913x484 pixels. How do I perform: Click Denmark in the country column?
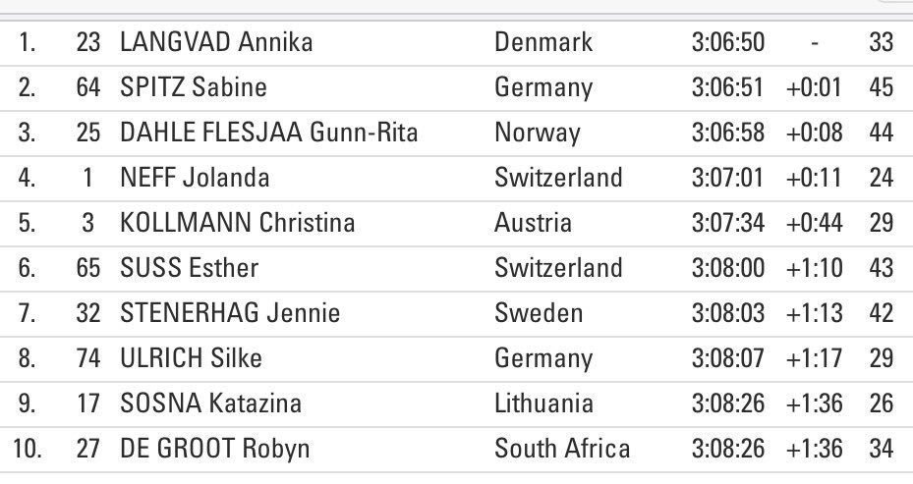coord(543,42)
